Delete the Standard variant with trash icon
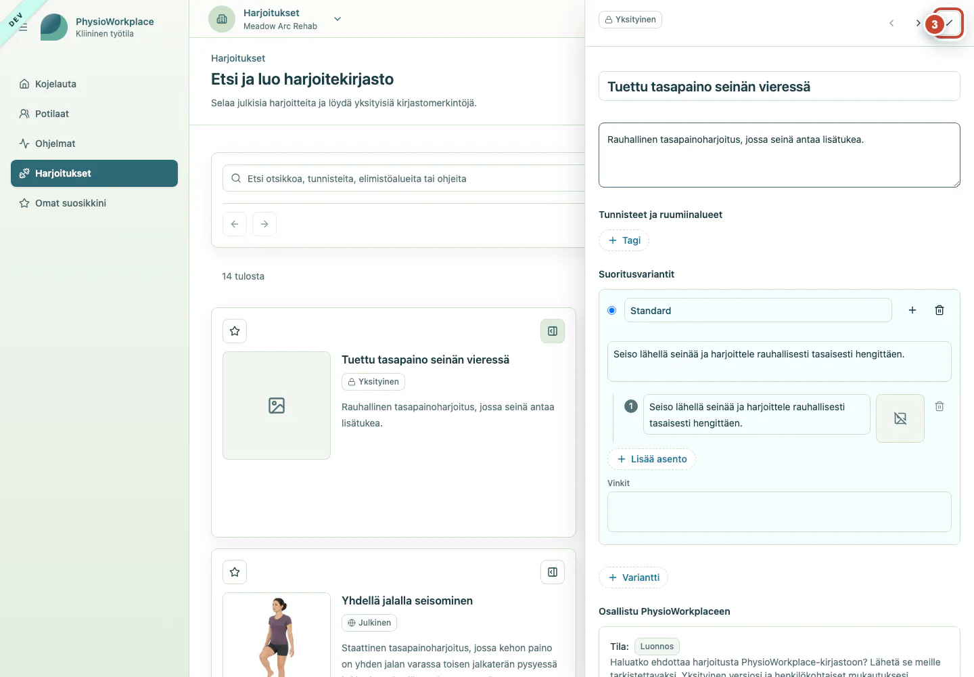This screenshot has height=677, width=974. click(x=940, y=310)
